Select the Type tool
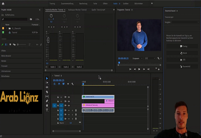Screen dimensions: 201x138 pyautogui.click(x=47, y=110)
